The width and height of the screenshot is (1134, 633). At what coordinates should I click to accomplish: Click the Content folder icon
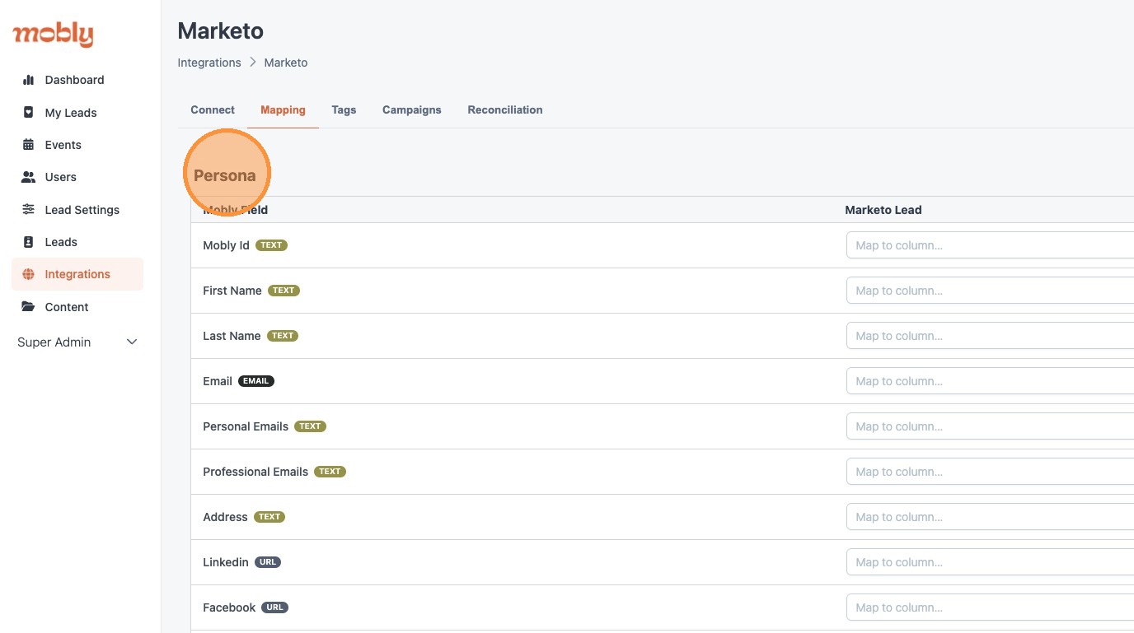click(x=28, y=307)
